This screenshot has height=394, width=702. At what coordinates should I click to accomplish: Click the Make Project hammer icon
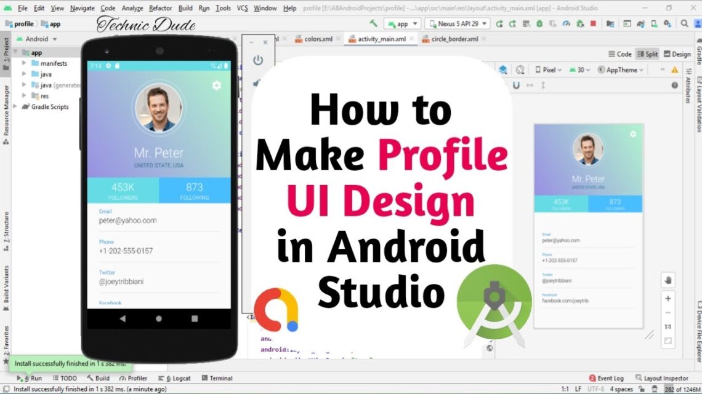tap(373, 23)
